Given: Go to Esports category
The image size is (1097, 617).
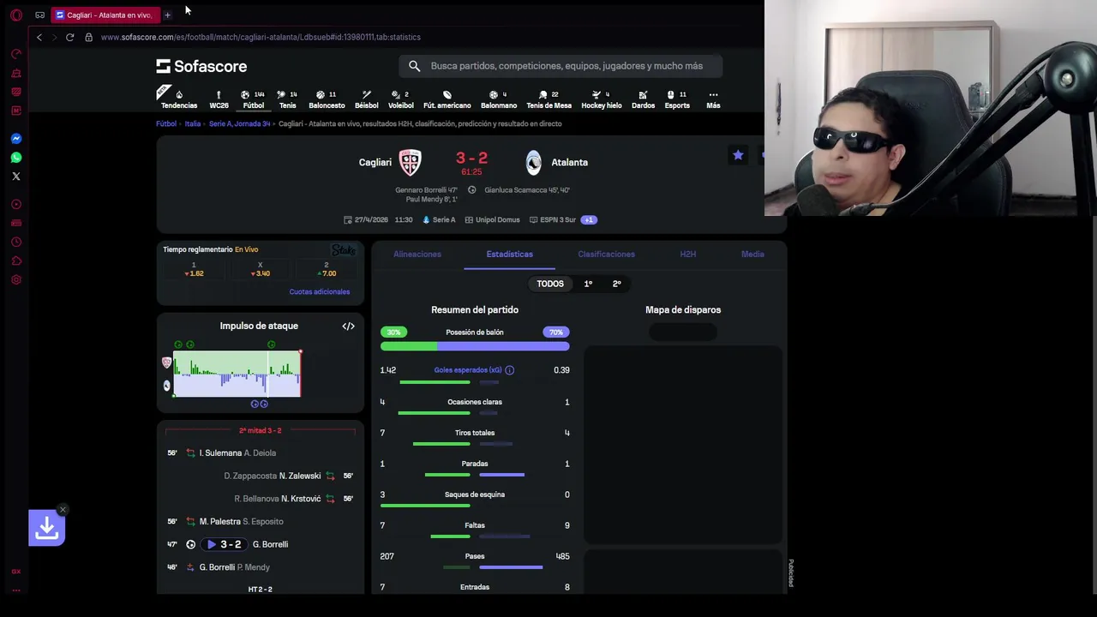Looking at the screenshot, I should coord(677,99).
